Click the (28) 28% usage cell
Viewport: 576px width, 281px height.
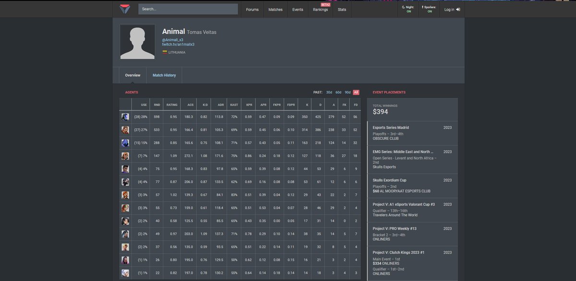tap(141, 117)
